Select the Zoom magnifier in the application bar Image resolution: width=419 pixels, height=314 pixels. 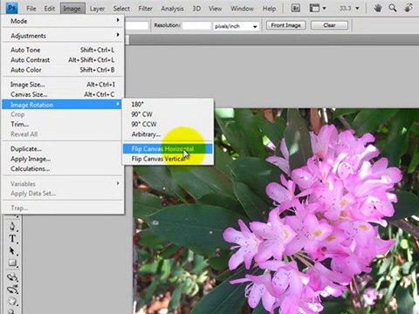(393, 8)
